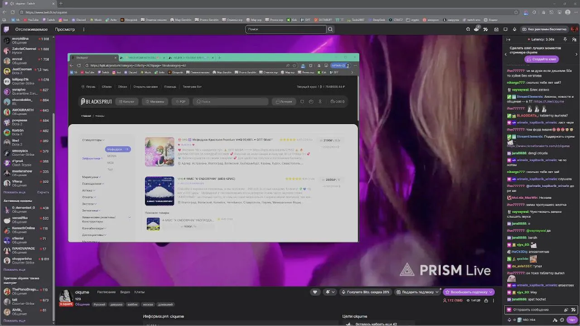
Task: Open the Whispers icon in the Twitch header
Action: pyautogui.click(x=506, y=29)
